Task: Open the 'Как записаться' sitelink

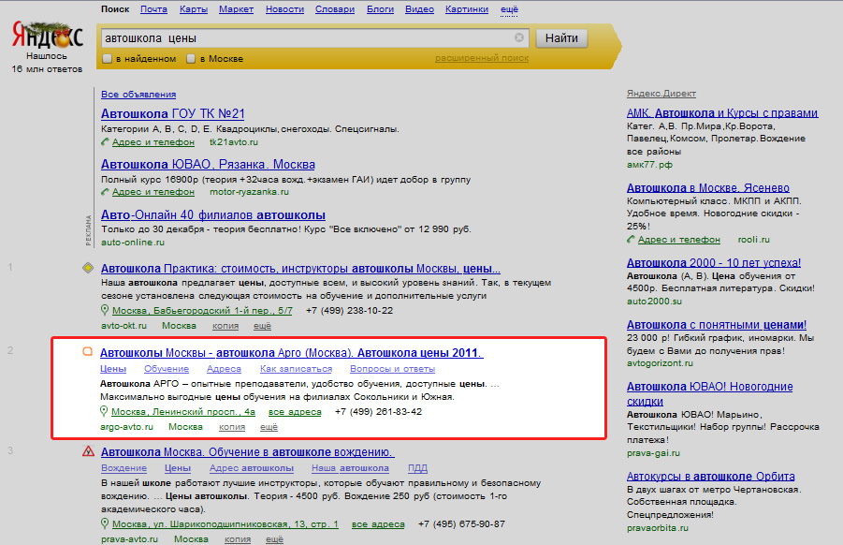Action: click(297, 369)
